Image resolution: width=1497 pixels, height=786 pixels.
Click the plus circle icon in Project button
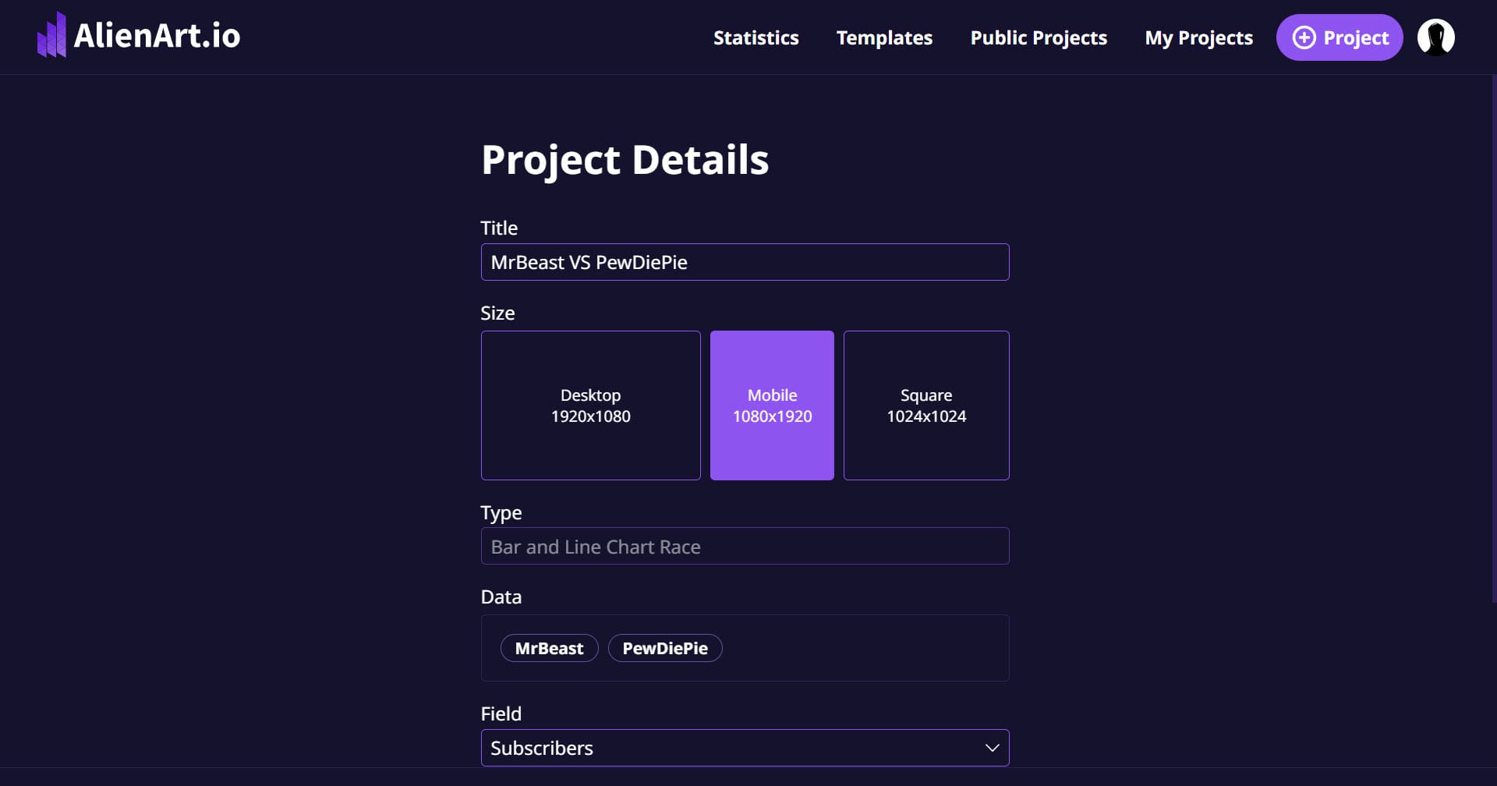pyautogui.click(x=1304, y=37)
